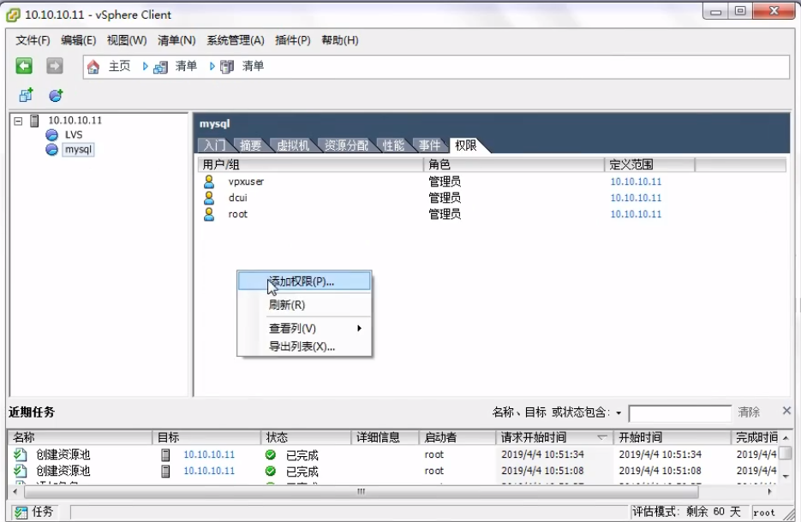Switch to the 资源分配 tab

pos(346,145)
